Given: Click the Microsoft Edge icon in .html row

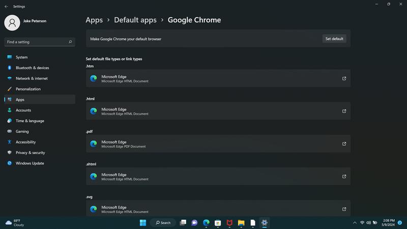Looking at the screenshot, I should click(x=94, y=111).
